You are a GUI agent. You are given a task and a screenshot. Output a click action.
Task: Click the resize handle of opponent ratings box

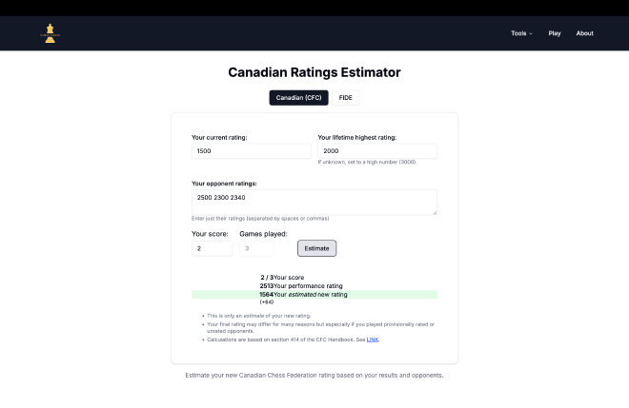tap(434, 212)
